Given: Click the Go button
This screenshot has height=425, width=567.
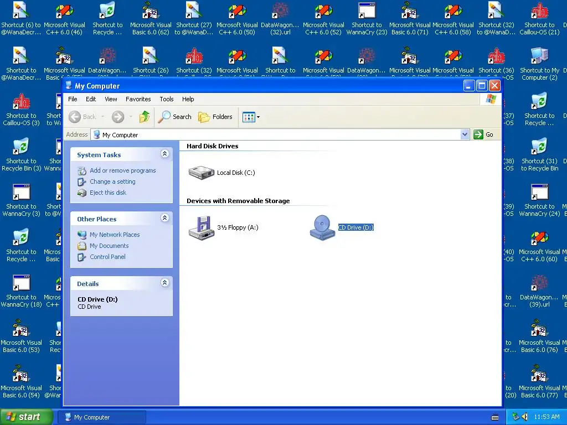Looking at the screenshot, I should (x=483, y=134).
